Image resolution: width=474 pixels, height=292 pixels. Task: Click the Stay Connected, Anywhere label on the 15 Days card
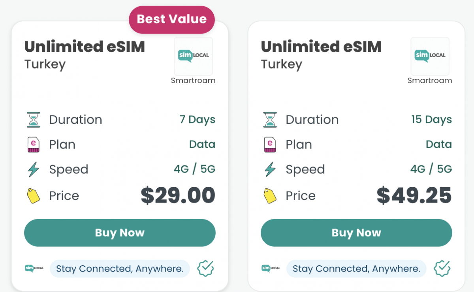coord(356,269)
